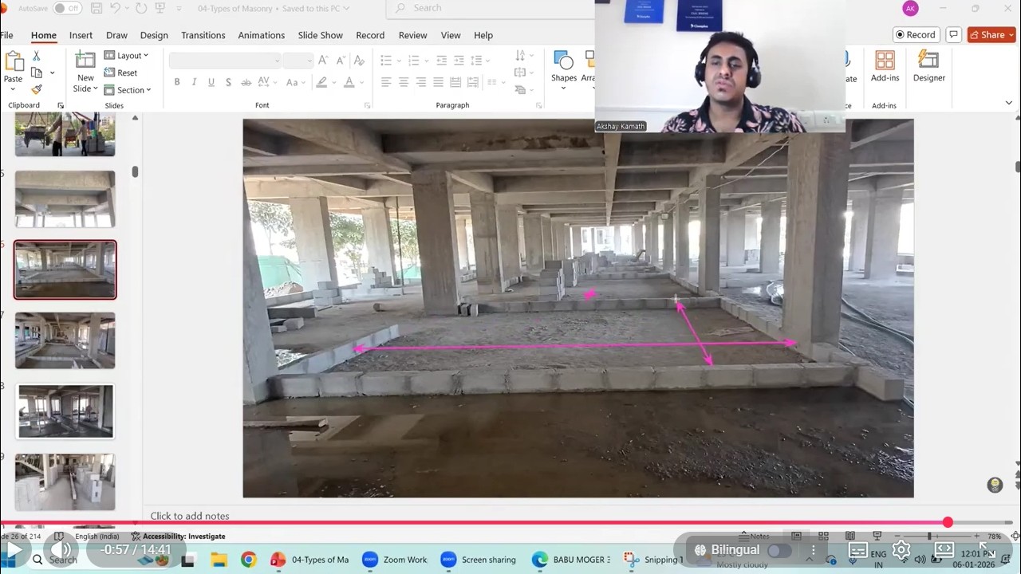This screenshot has height=574, width=1021.
Task: Apply strikethrough formatting
Action: point(246,82)
